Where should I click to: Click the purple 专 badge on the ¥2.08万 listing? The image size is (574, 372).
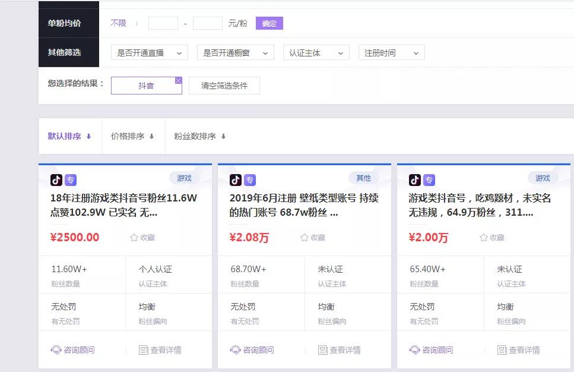point(249,179)
